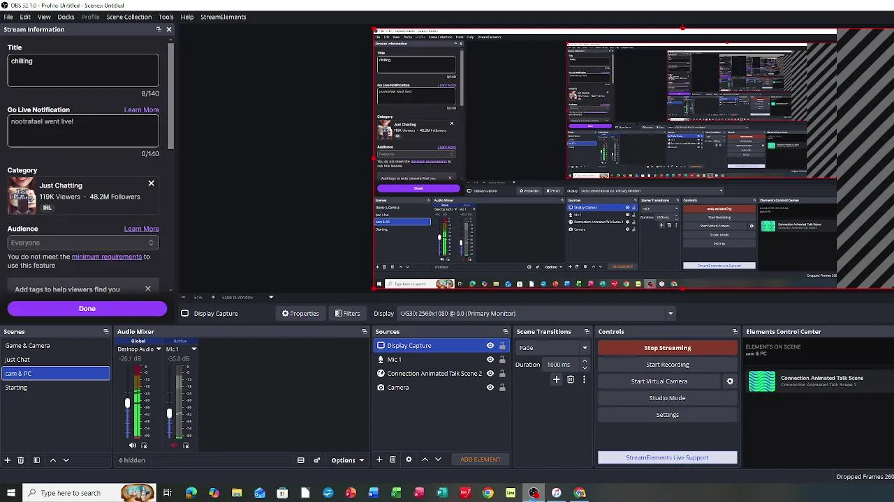Select the Game & Camera scene
This screenshot has width=894, height=502.
(56, 346)
